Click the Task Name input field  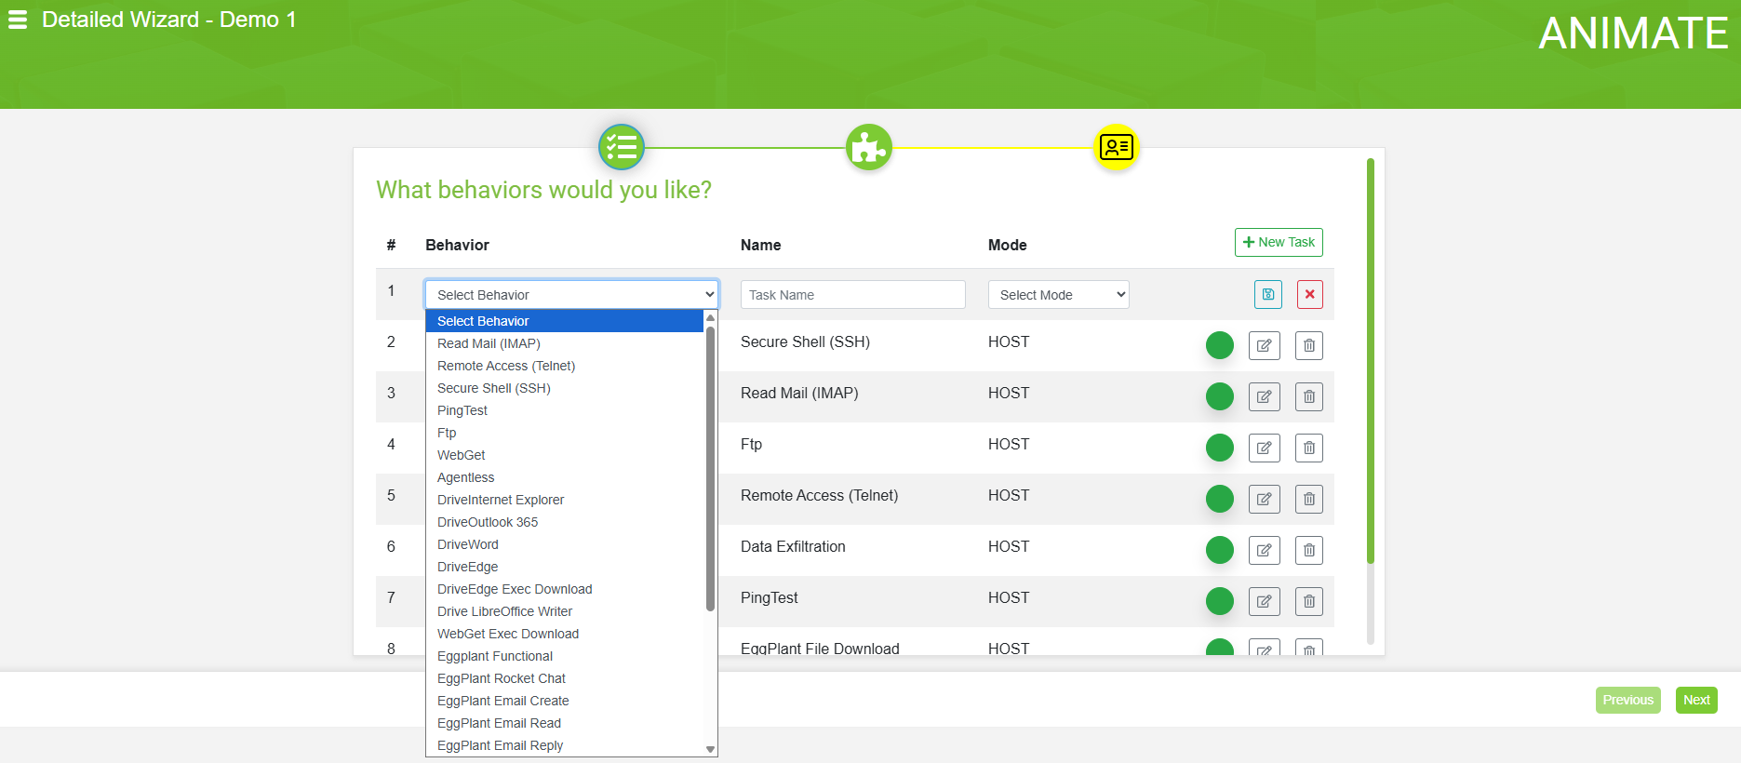(852, 294)
